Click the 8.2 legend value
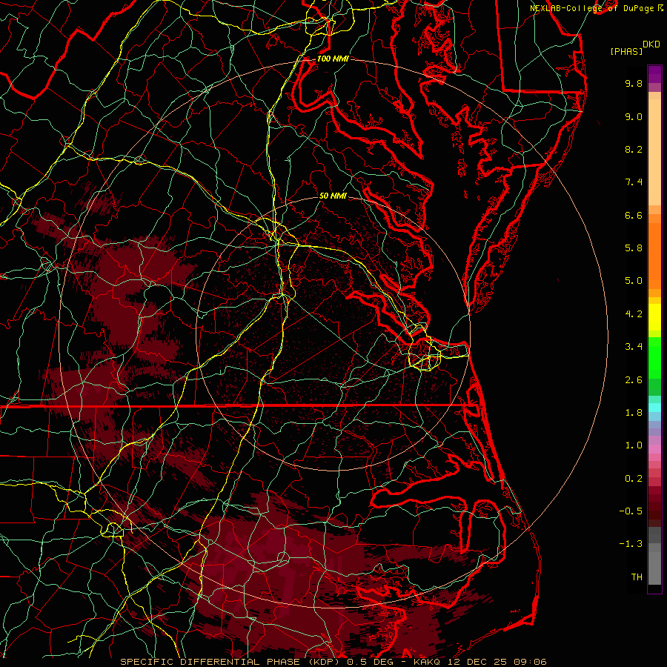 point(634,149)
